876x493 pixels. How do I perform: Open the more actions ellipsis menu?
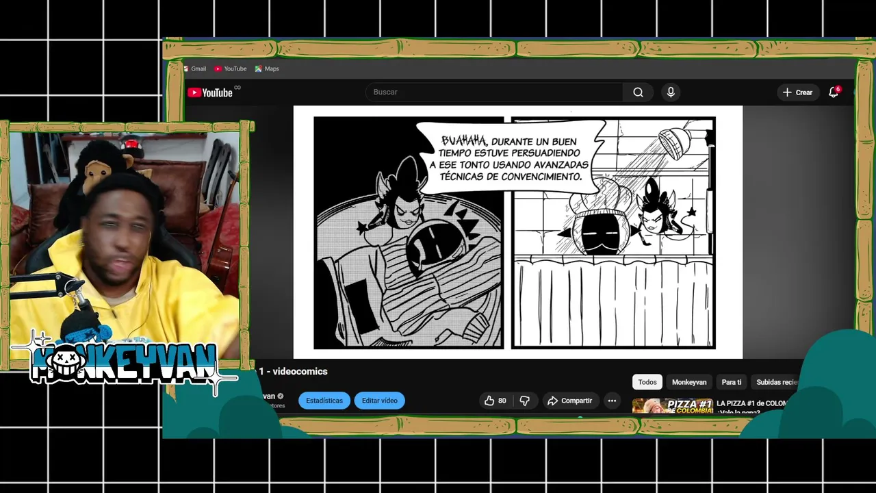[x=612, y=401]
